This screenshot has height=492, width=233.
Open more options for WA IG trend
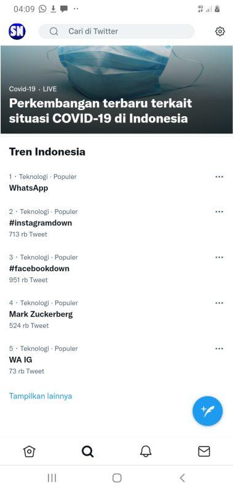219,349
